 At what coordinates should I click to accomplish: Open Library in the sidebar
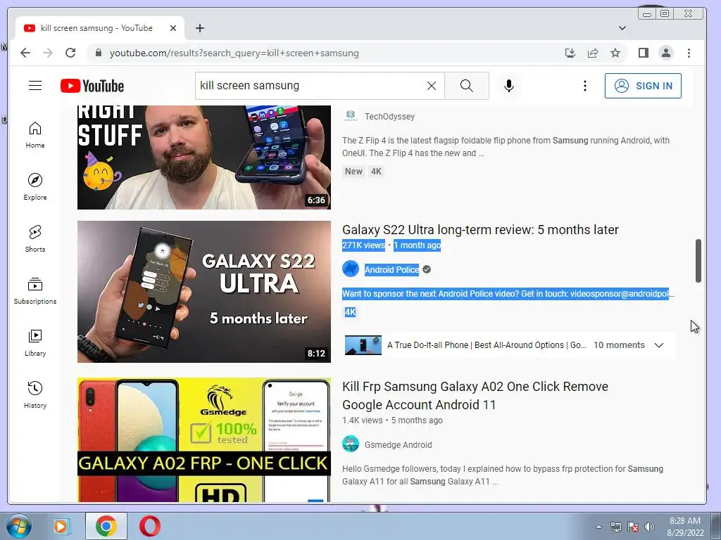(x=35, y=343)
